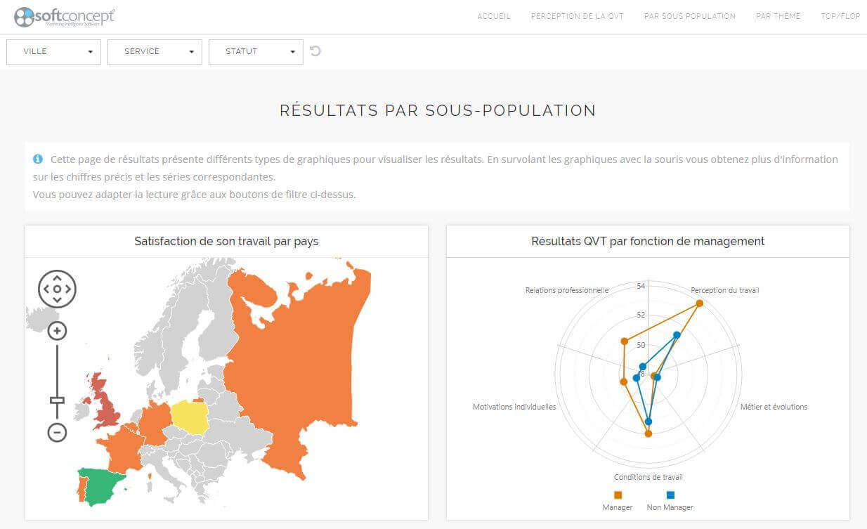The height and width of the screenshot is (529, 867).
Task: Go to the ACCUEIL menu item
Action: tap(494, 16)
